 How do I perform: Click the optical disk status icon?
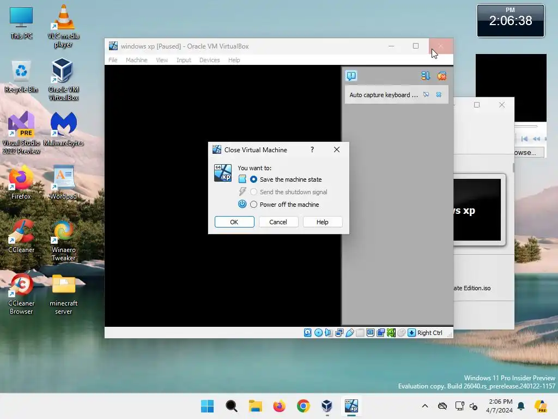coord(318,332)
